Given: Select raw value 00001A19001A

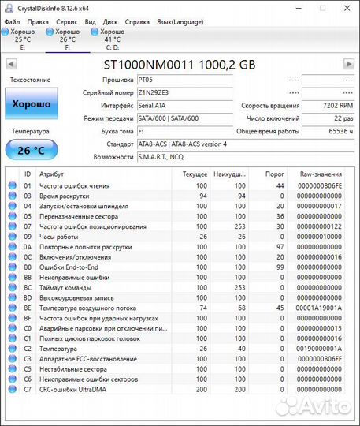Looking at the screenshot, I should (x=319, y=308).
